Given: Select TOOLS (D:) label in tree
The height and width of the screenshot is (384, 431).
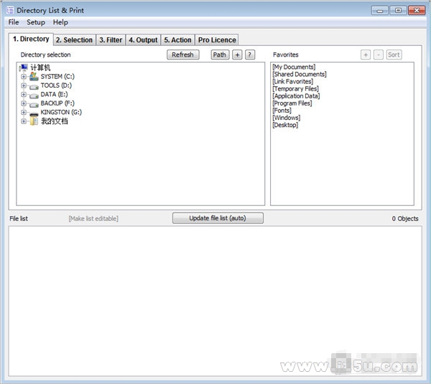Looking at the screenshot, I should 56,85.
